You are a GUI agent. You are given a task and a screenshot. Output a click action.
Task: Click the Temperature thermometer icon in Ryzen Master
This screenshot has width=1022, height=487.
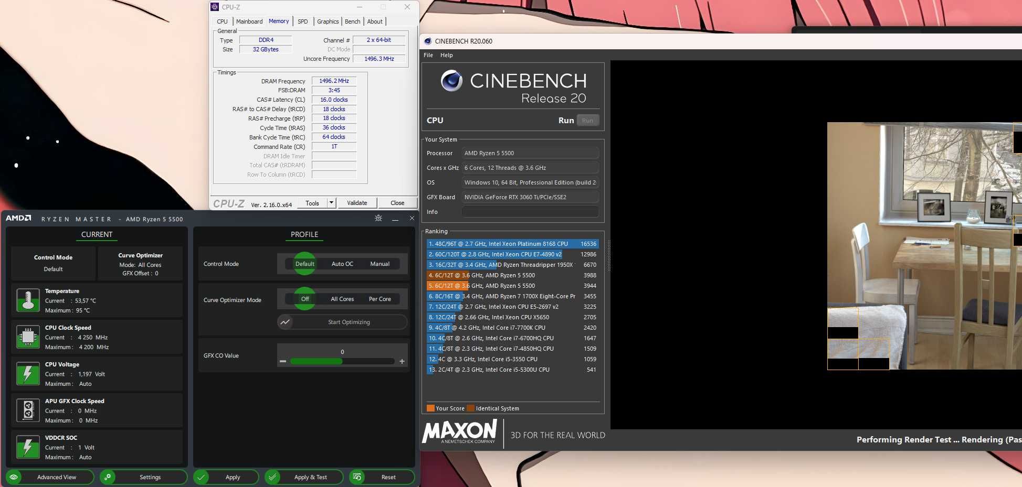coord(28,300)
